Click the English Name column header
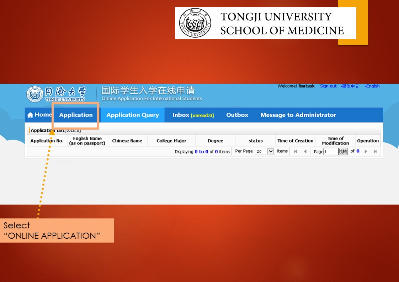The height and width of the screenshot is (282, 399). tap(87, 141)
